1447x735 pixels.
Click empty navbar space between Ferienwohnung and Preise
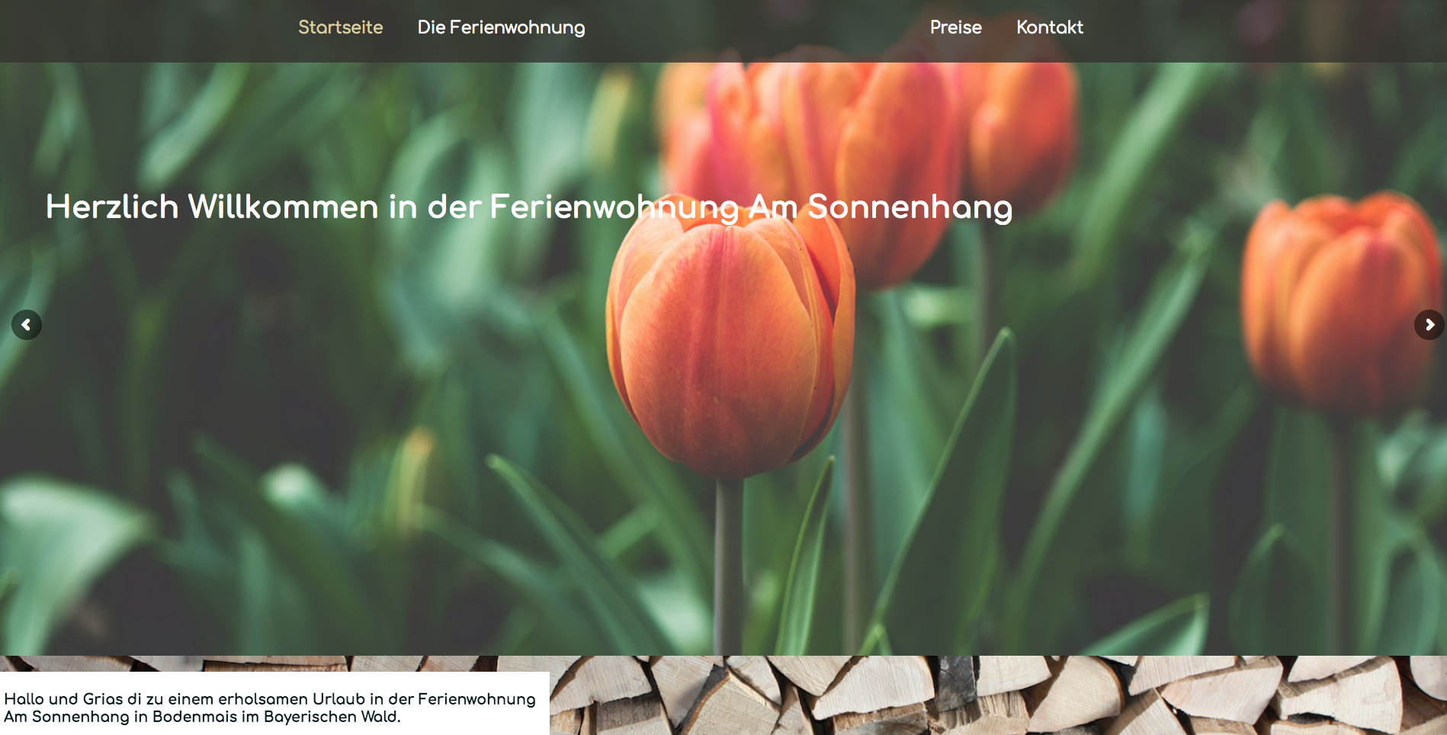point(758,30)
